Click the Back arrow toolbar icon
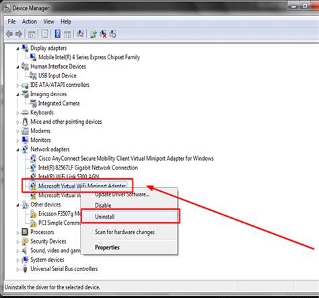Screen dimensions: 319x298 coord(9,34)
